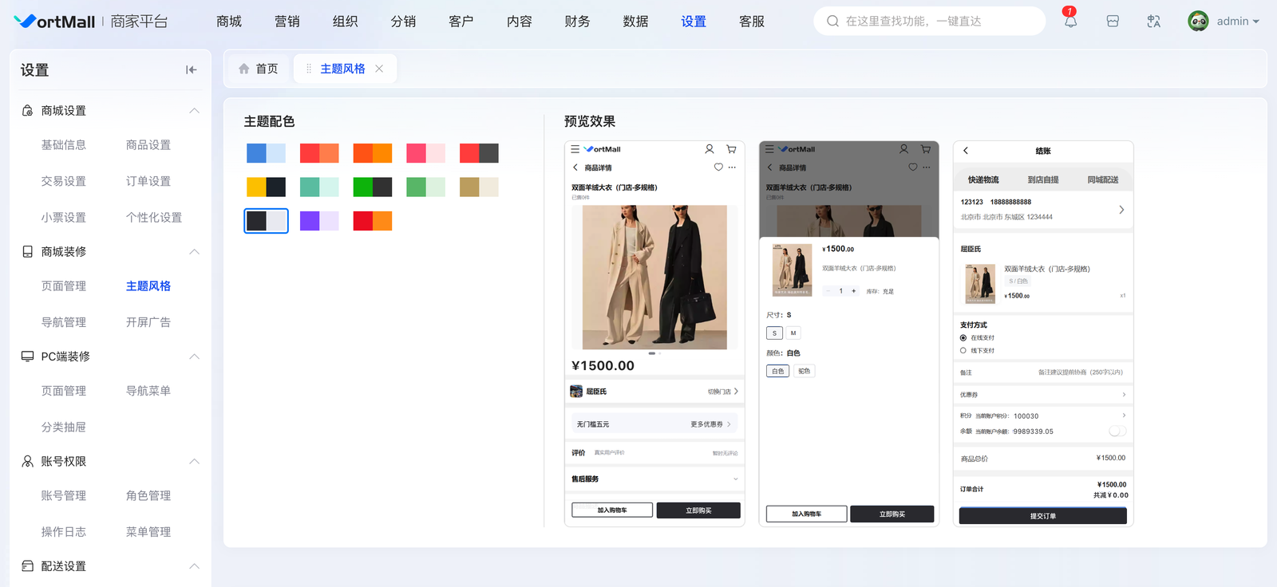Click the admin avatar image

coord(1198,22)
